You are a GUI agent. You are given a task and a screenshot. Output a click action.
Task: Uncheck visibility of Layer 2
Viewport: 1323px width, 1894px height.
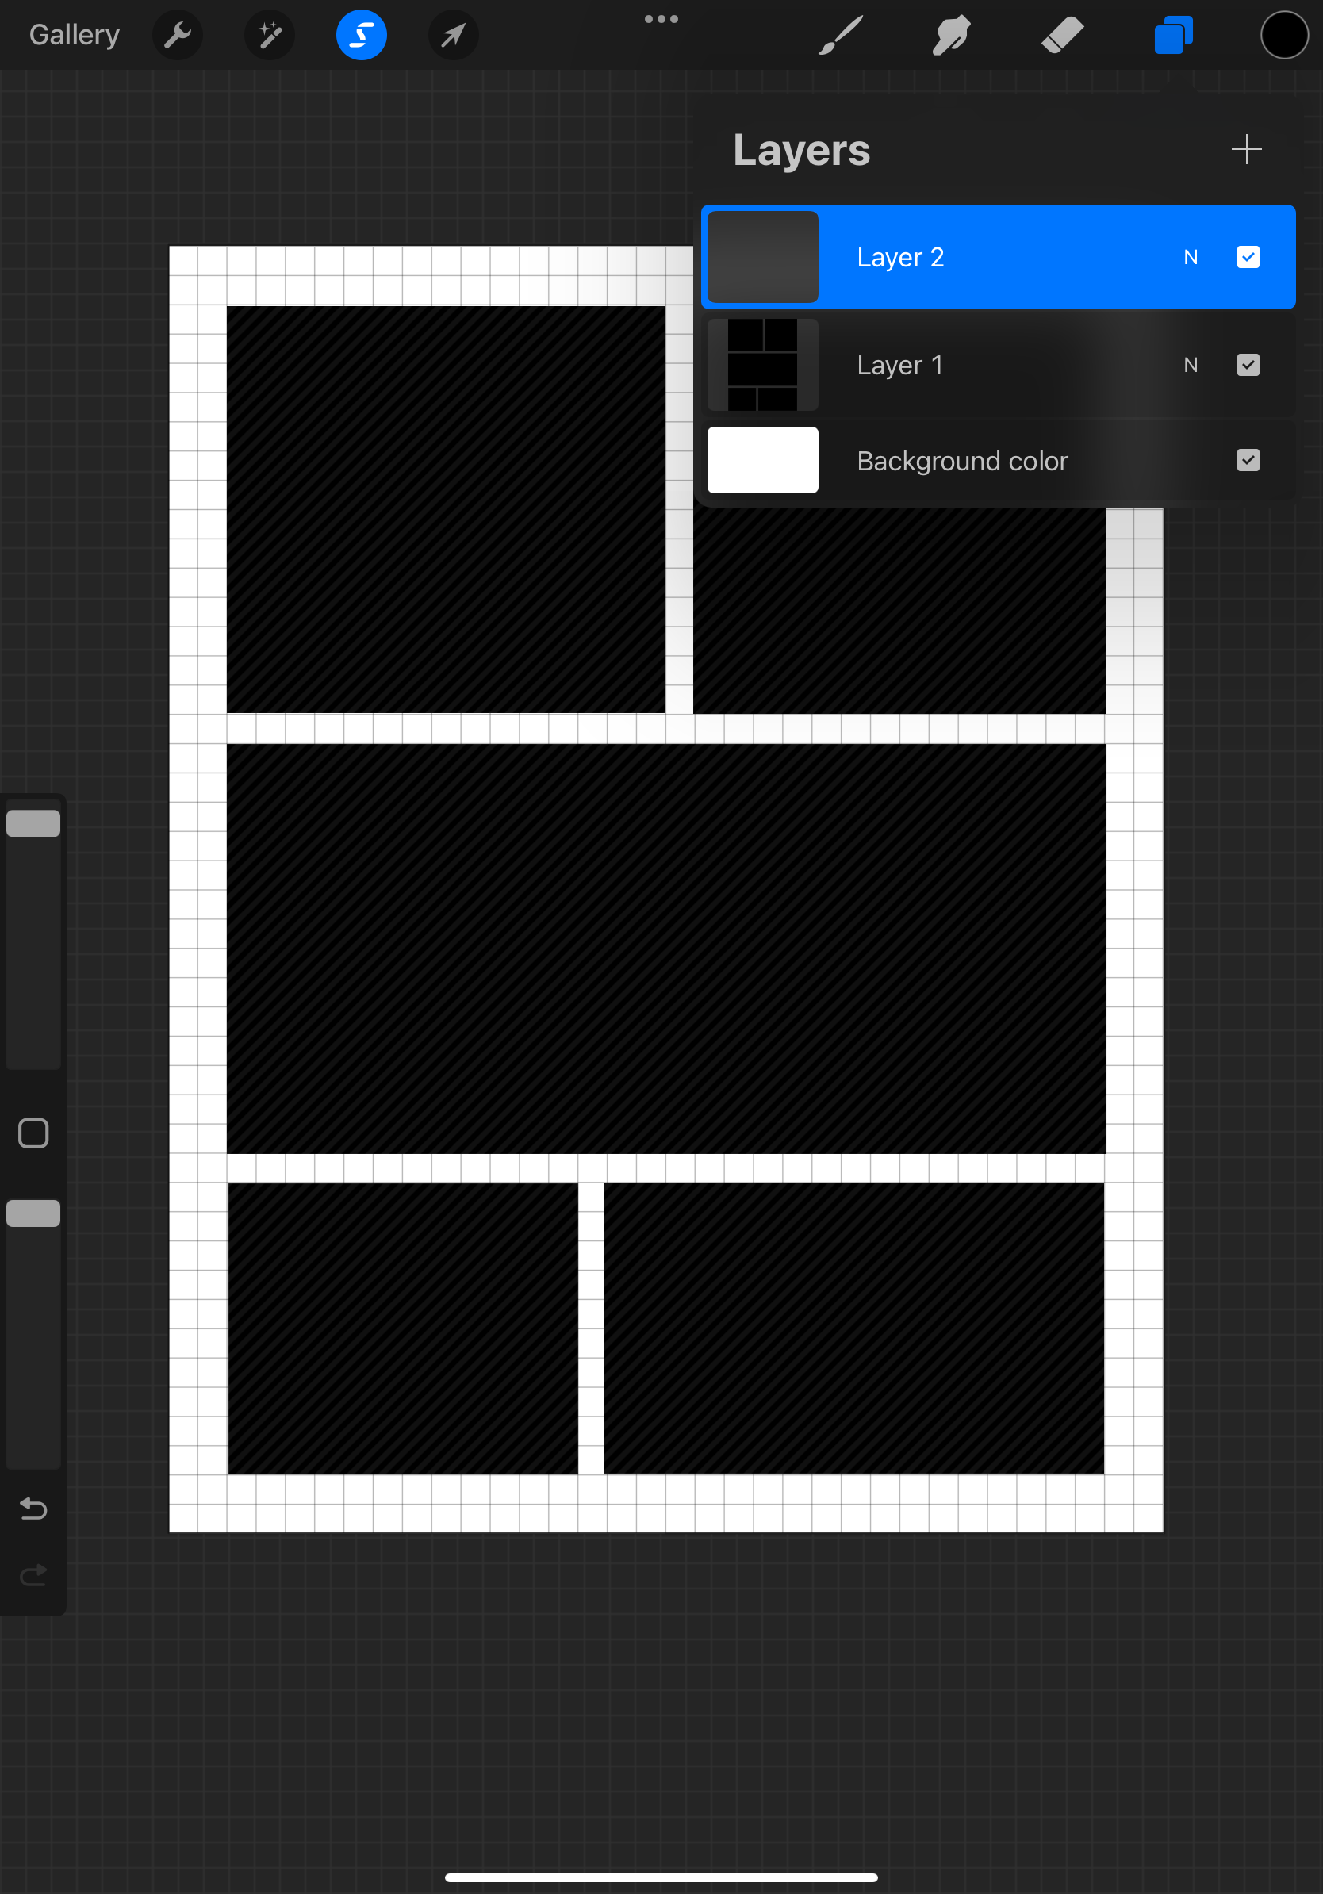1248,258
